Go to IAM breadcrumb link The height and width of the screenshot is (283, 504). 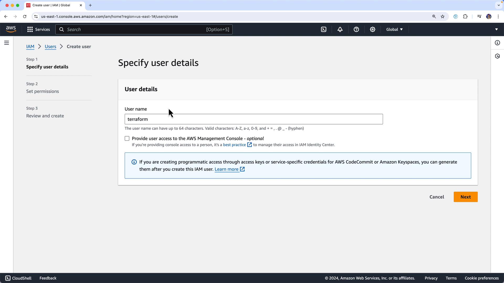30,46
